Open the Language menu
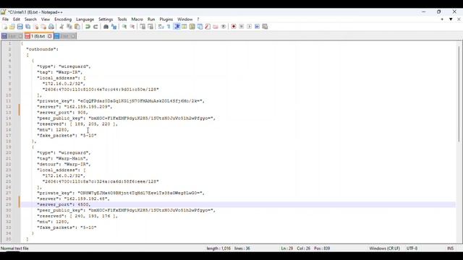Image resolution: width=463 pixels, height=260 pixels. coord(85,19)
